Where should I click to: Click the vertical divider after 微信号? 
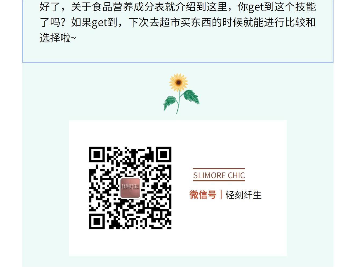point(221,195)
